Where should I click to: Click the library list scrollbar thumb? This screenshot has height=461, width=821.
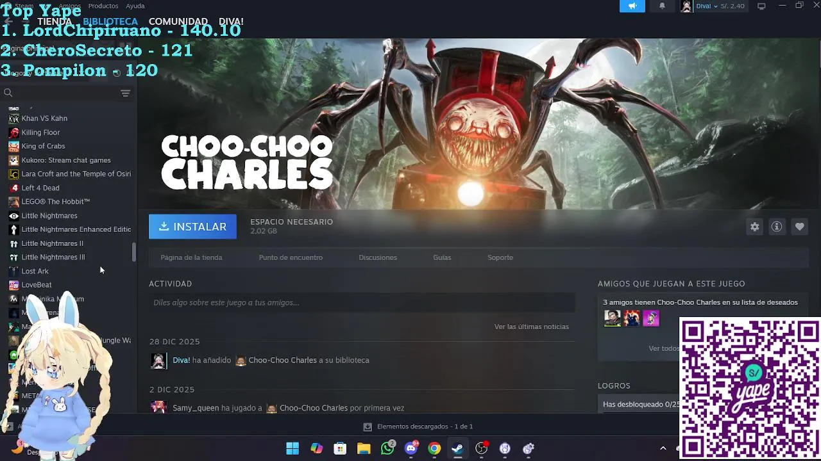(x=134, y=252)
